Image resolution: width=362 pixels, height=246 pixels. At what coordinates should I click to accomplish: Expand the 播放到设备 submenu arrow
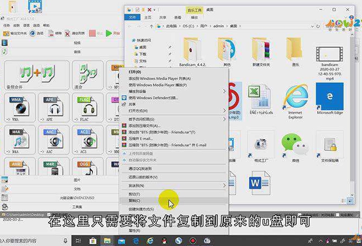(x=224, y=91)
